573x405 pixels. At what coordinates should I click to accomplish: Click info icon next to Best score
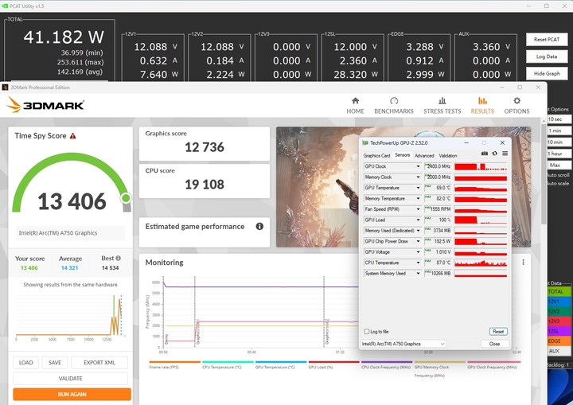tap(118, 258)
